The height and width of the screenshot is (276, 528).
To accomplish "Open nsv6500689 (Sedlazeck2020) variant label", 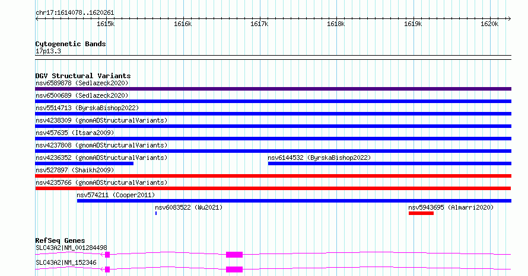I will 82,95.
